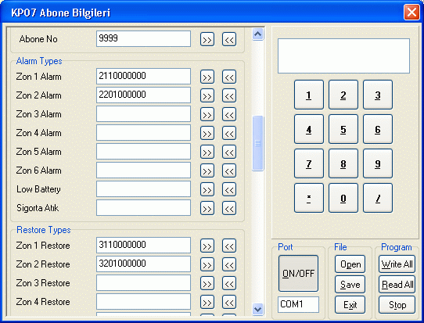Click the >> button for Zon 2 Alarm

pyautogui.click(x=207, y=95)
